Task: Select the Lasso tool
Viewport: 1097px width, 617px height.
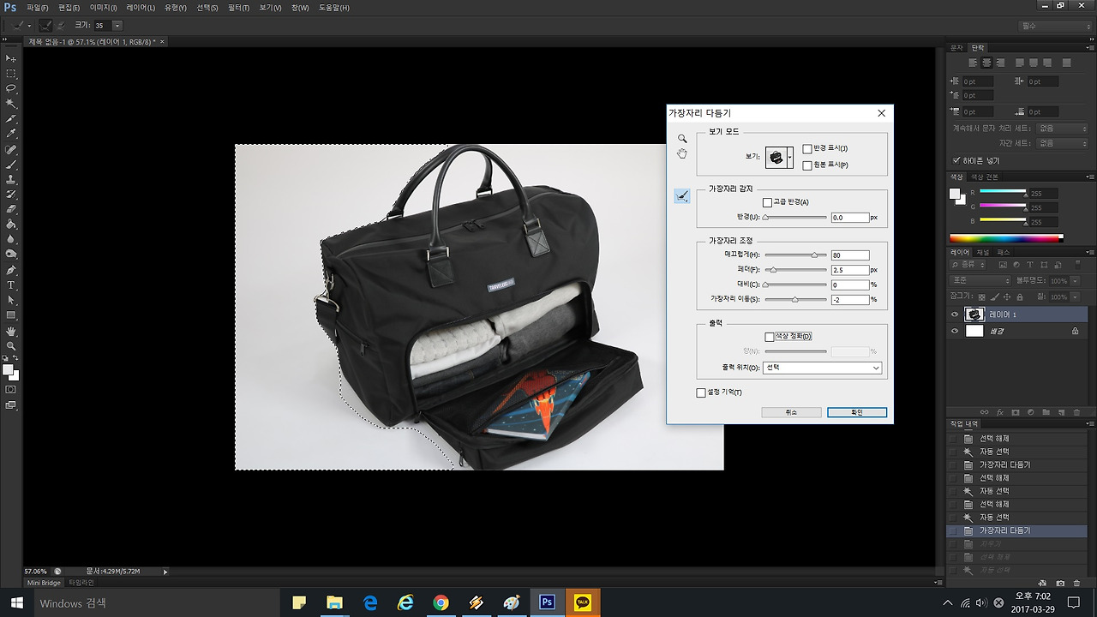Action: (11, 88)
